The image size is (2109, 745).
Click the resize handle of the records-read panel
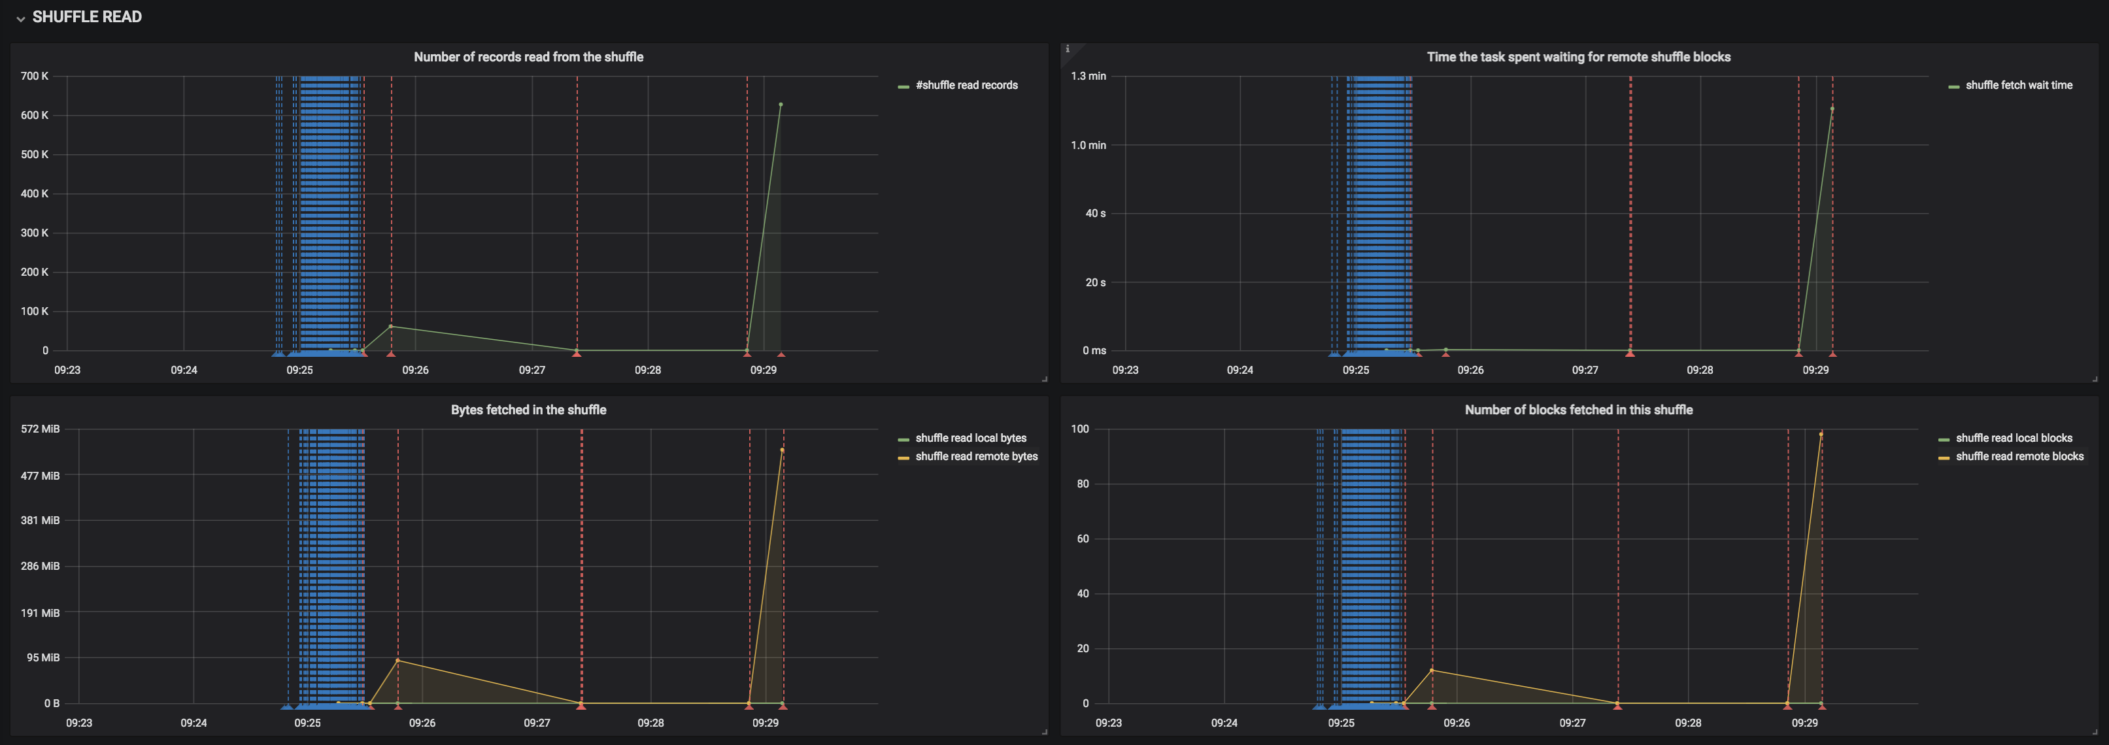pos(1044,379)
